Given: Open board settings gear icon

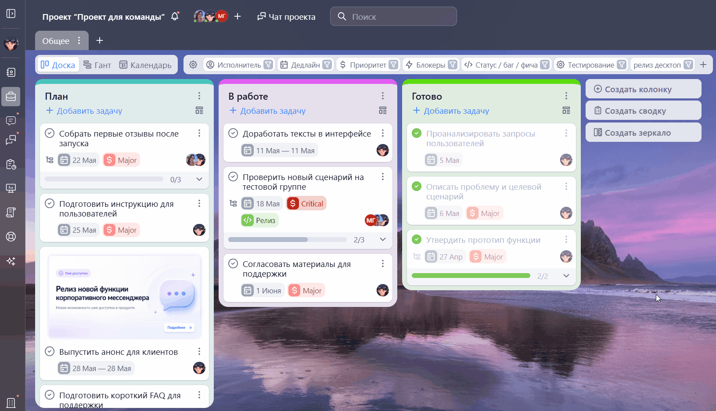Looking at the screenshot, I should (193, 65).
